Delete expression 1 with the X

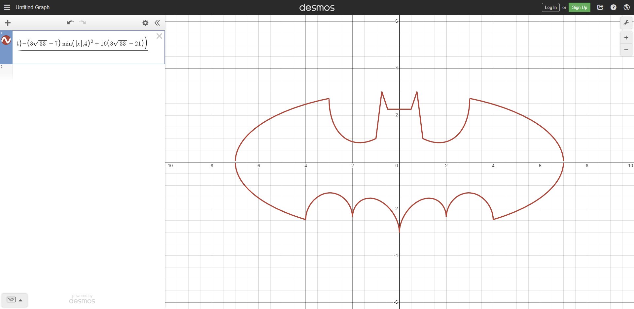(159, 36)
